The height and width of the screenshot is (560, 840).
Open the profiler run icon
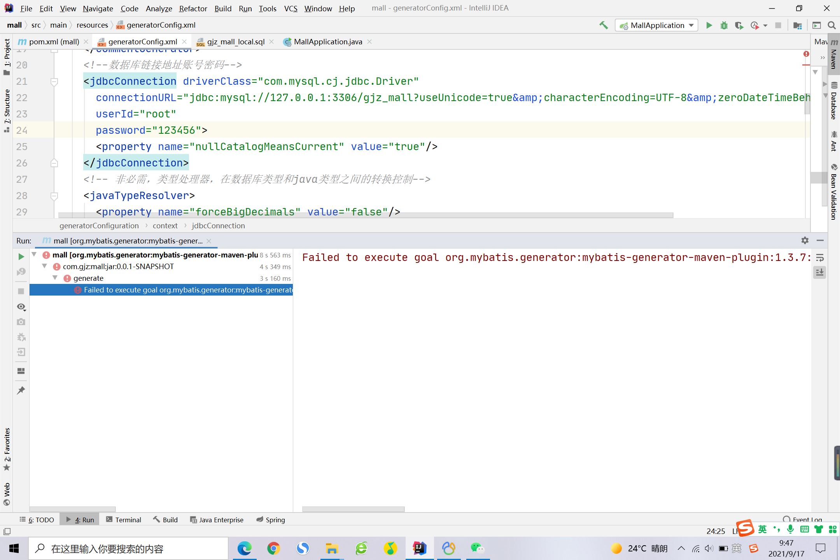[x=754, y=25]
